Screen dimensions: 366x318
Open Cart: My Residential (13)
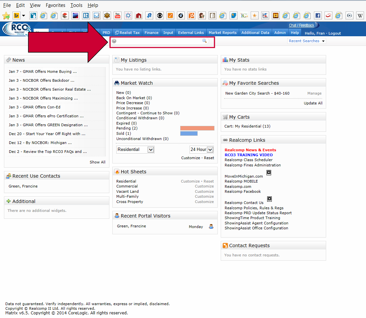point(247,126)
